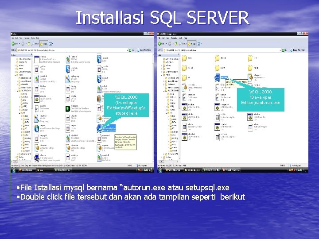Viewport: 319px width, 239px height.
Task: Open the MSEQ folder in right window
Action: [220, 68]
